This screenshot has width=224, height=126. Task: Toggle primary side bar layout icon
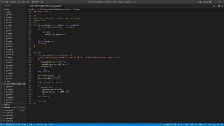201,2
